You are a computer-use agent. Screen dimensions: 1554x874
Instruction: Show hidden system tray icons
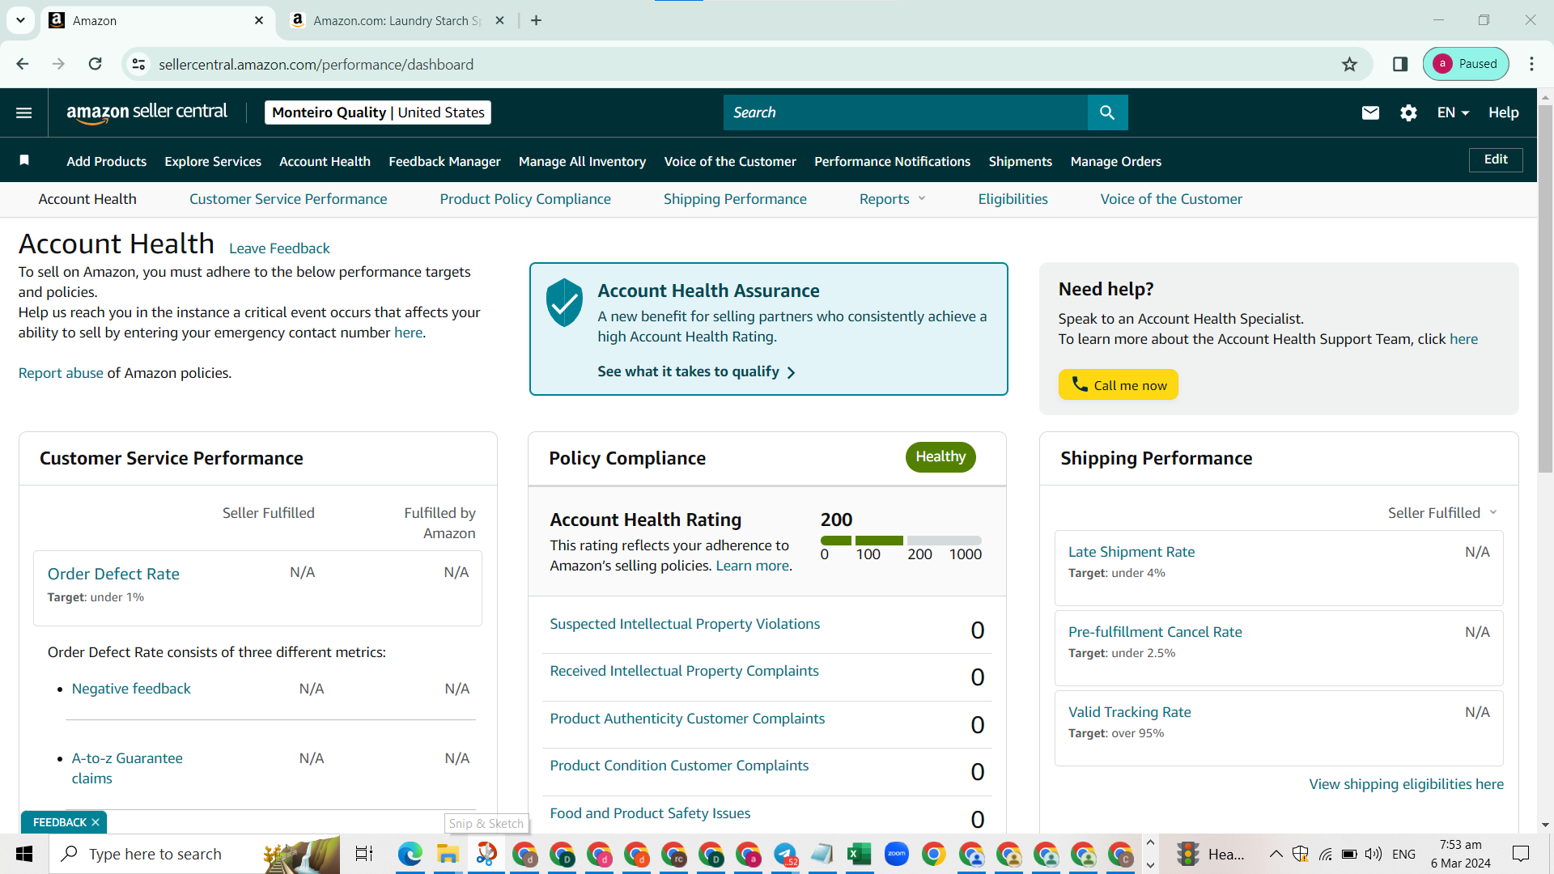[x=1276, y=854]
